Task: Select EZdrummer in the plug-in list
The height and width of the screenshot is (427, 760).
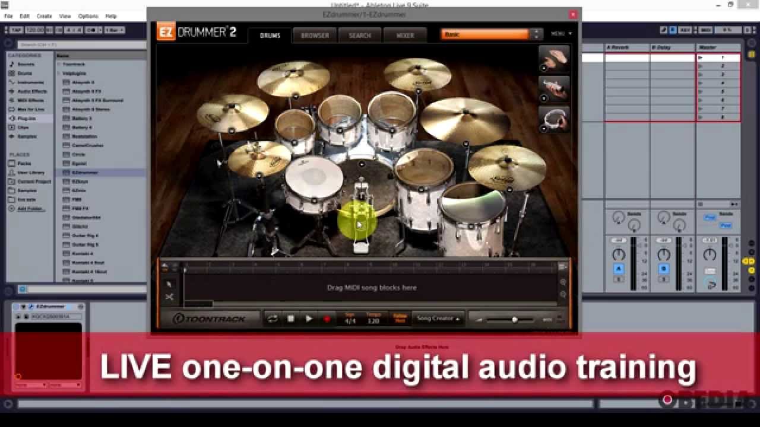Action: coord(85,173)
